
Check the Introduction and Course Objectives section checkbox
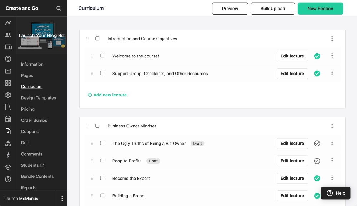pos(97,39)
